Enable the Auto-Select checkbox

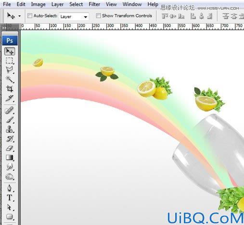click(x=30, y=16)
